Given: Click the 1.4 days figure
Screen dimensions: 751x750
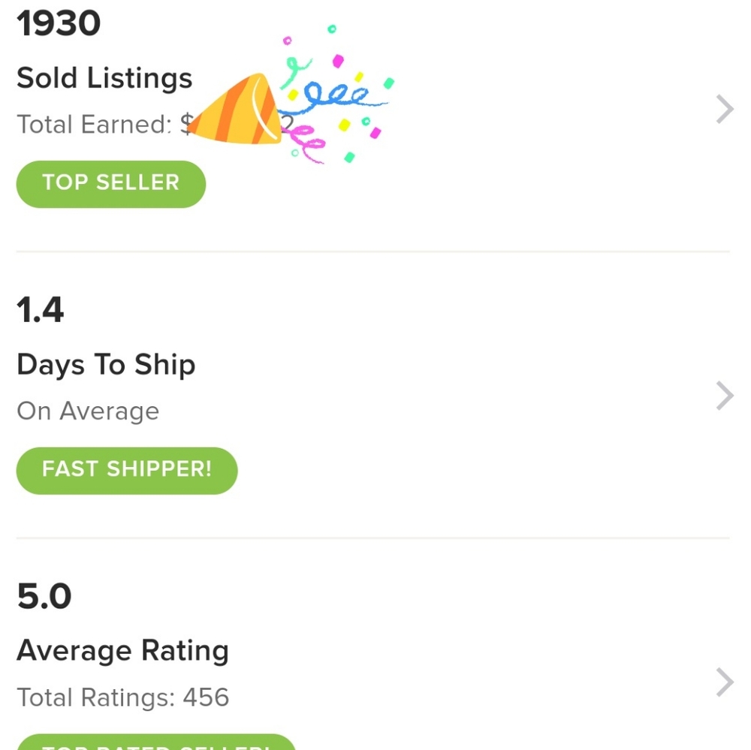Looking at the screenshot, I should 41,310.
